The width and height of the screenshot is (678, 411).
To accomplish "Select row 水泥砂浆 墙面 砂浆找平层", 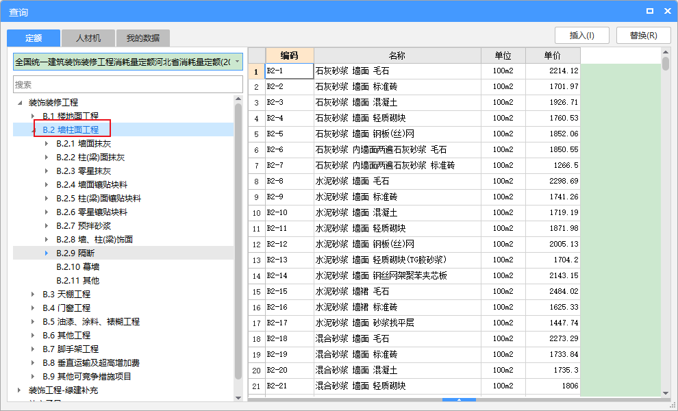I will click(397, 323).
